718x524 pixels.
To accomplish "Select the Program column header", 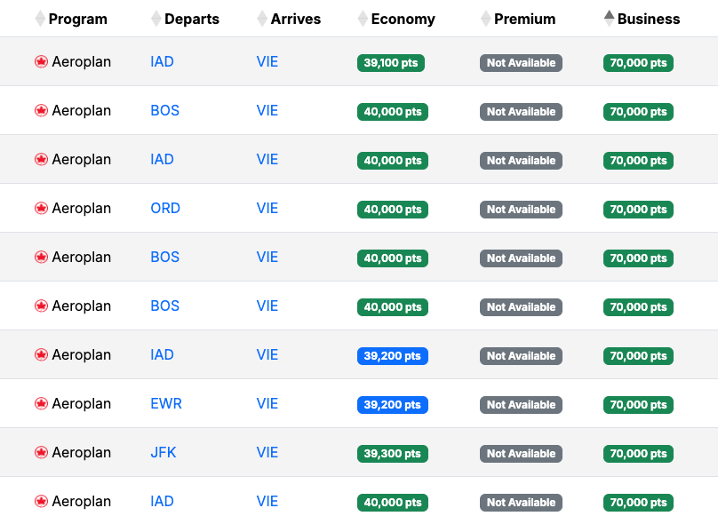I will 77,18.
